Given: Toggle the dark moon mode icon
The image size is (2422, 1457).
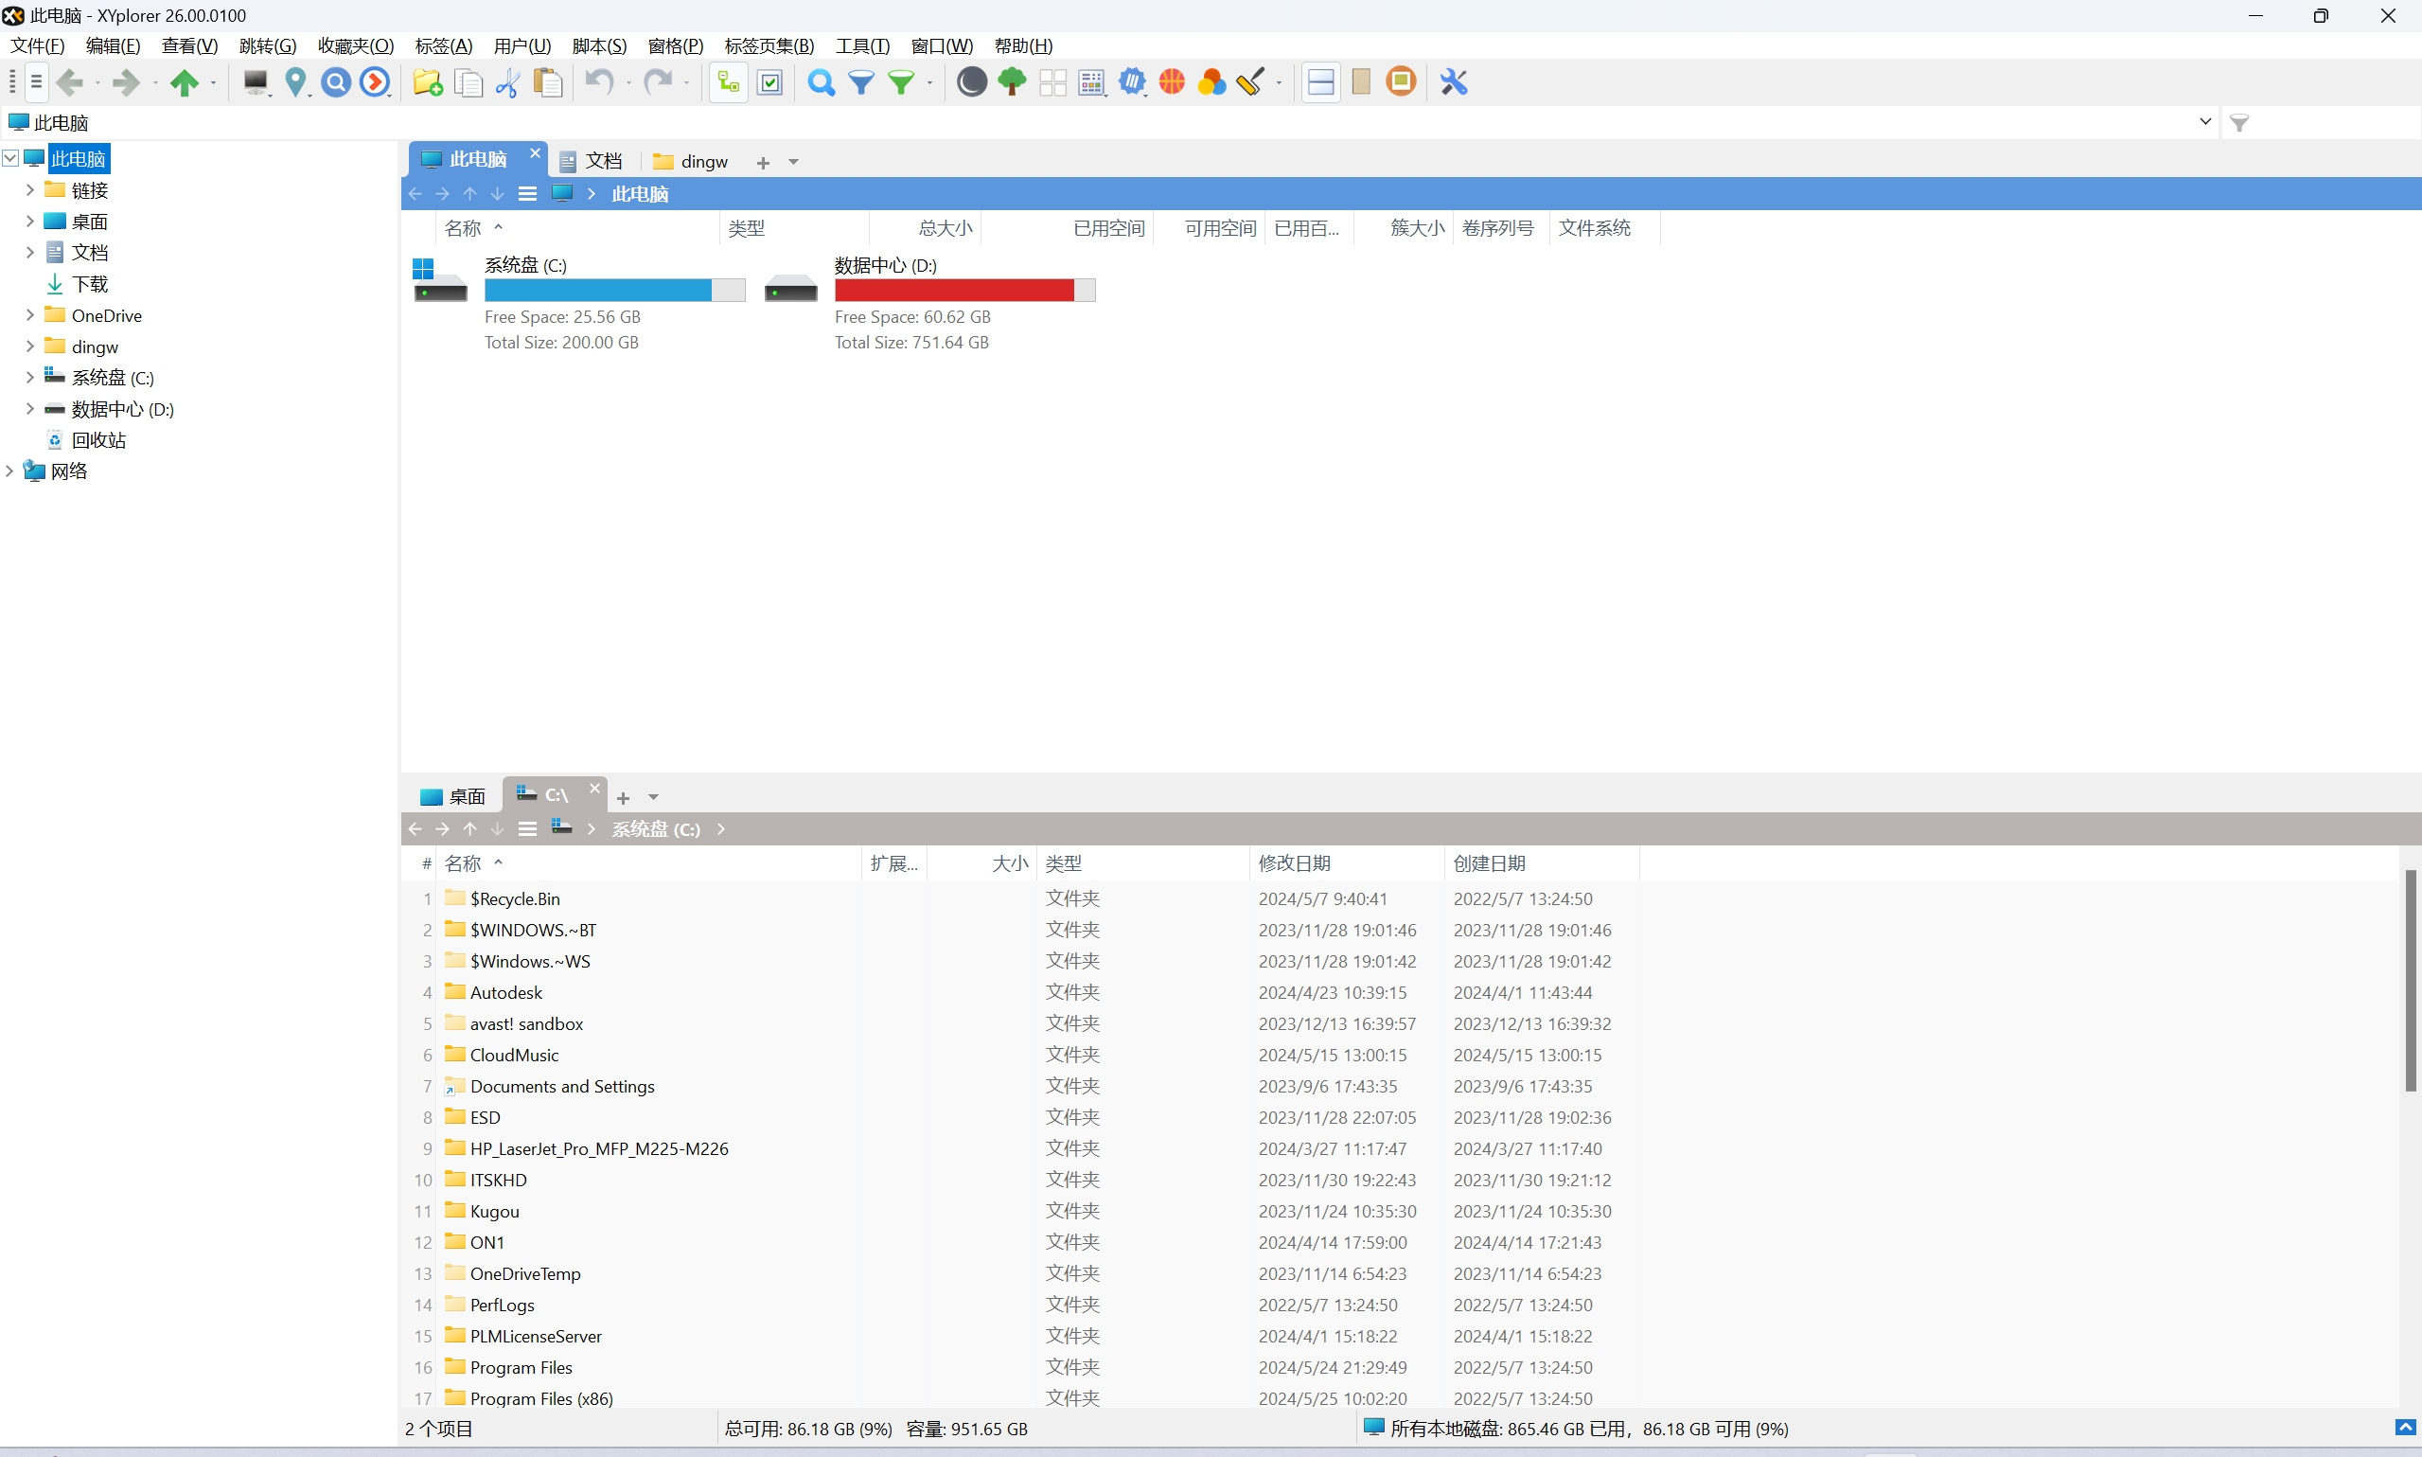Looking at the screenshot, I should click(972, 82).
